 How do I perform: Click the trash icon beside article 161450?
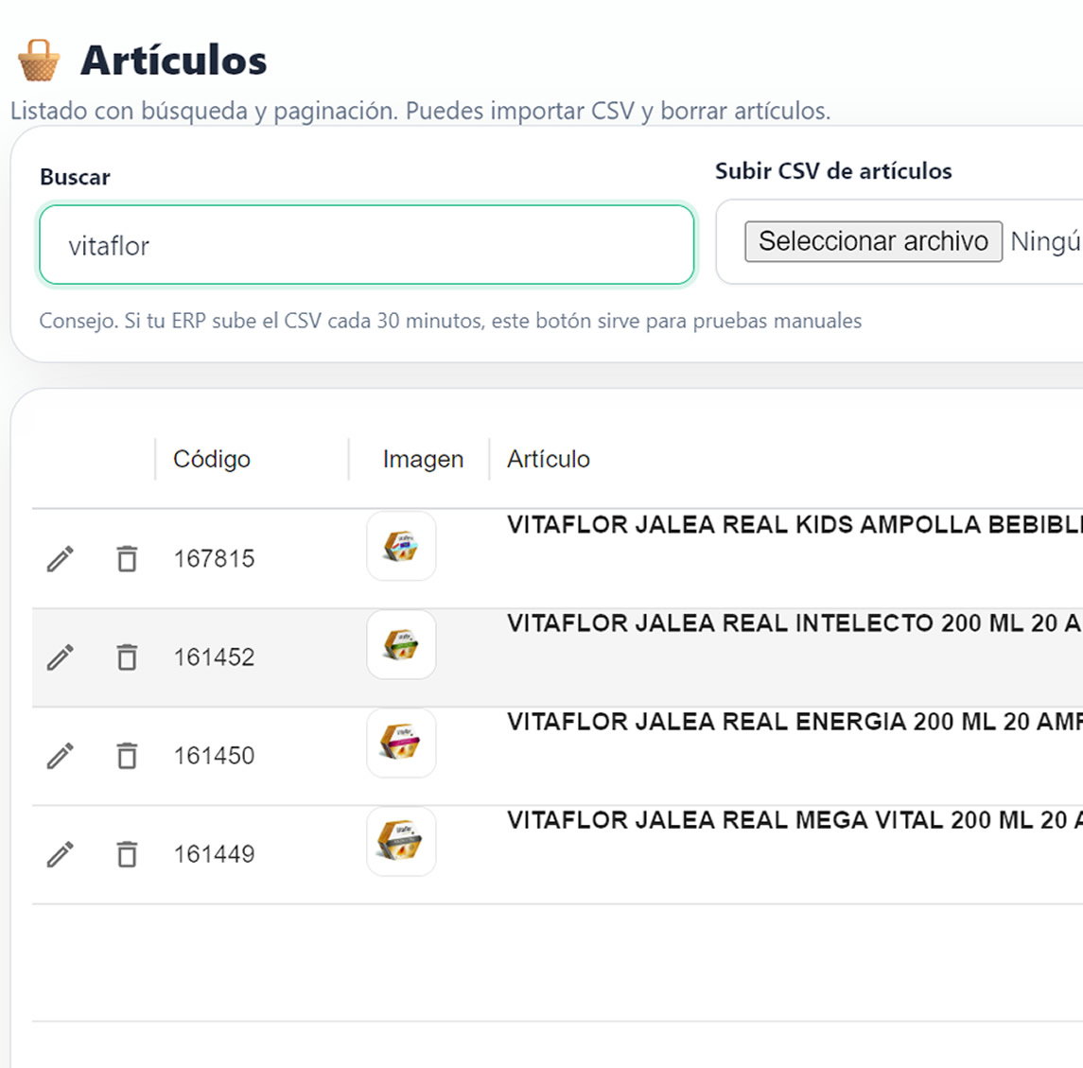click(127, 755)
